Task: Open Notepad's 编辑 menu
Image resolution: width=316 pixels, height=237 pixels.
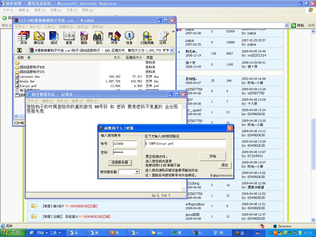Action: (x=47, y=101)
